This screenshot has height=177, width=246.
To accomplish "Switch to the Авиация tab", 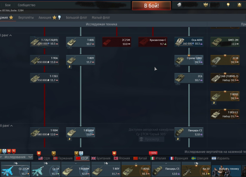I will (45, 17).
